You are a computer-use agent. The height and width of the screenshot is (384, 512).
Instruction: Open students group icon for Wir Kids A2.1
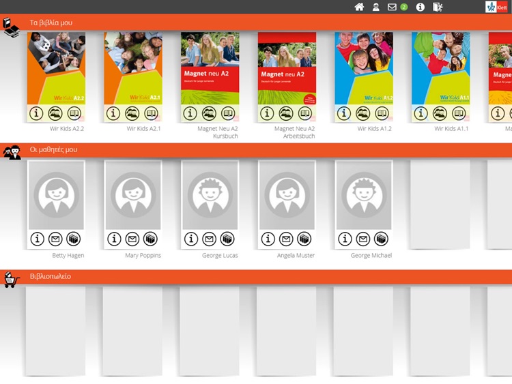pos(132,113)
